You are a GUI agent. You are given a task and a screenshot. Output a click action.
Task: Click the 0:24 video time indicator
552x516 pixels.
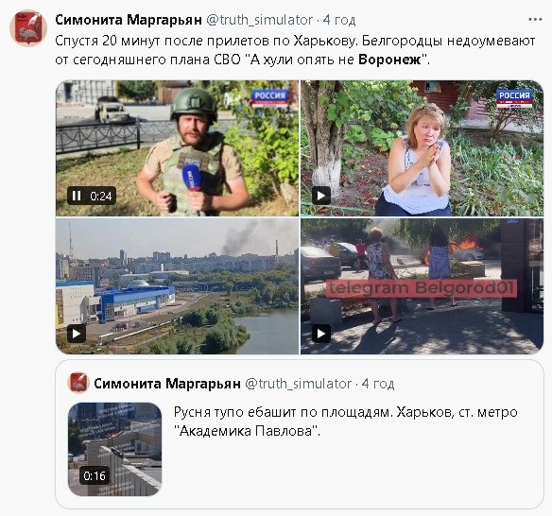pos(101,196)
